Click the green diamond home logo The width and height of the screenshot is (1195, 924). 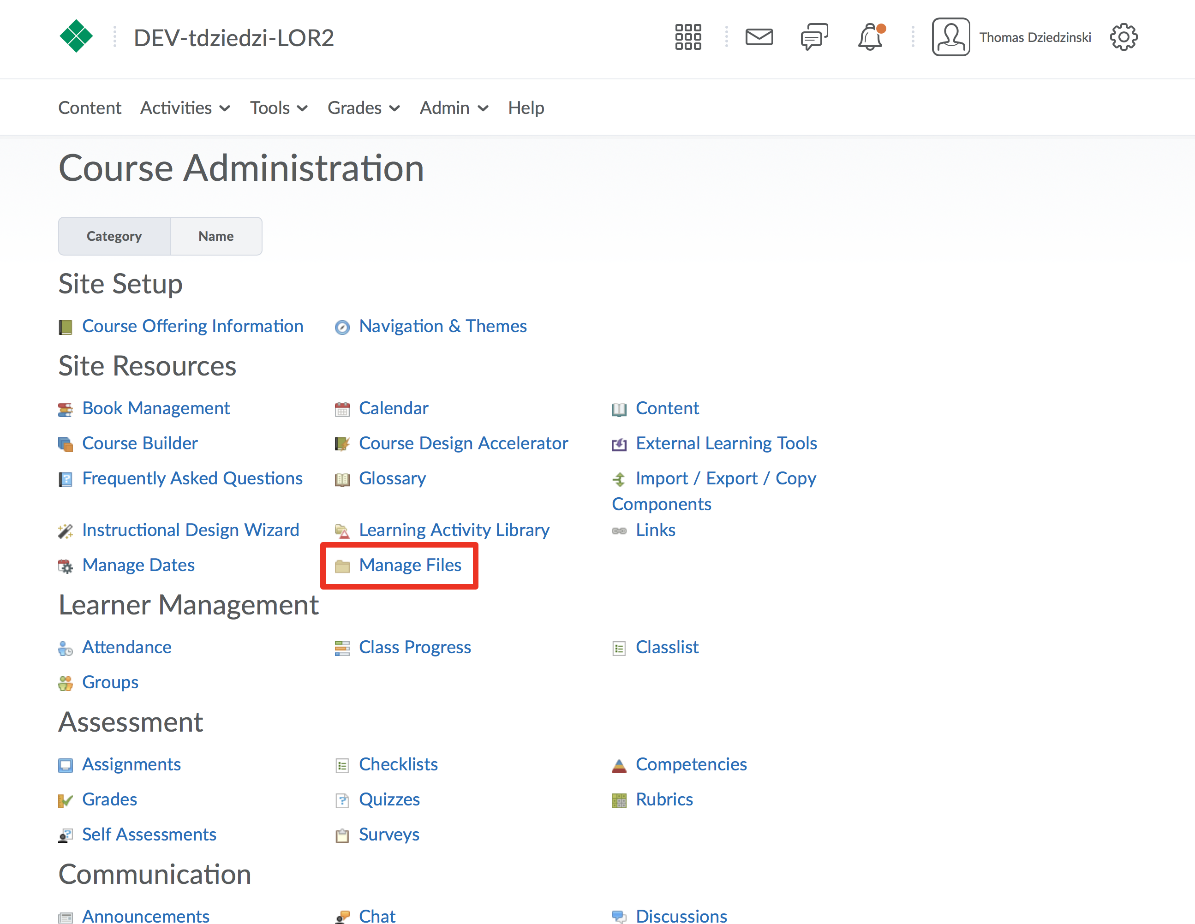(x=76, y=36)
